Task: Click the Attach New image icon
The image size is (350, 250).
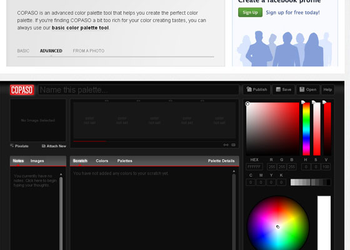Action: tap(44, 146)
